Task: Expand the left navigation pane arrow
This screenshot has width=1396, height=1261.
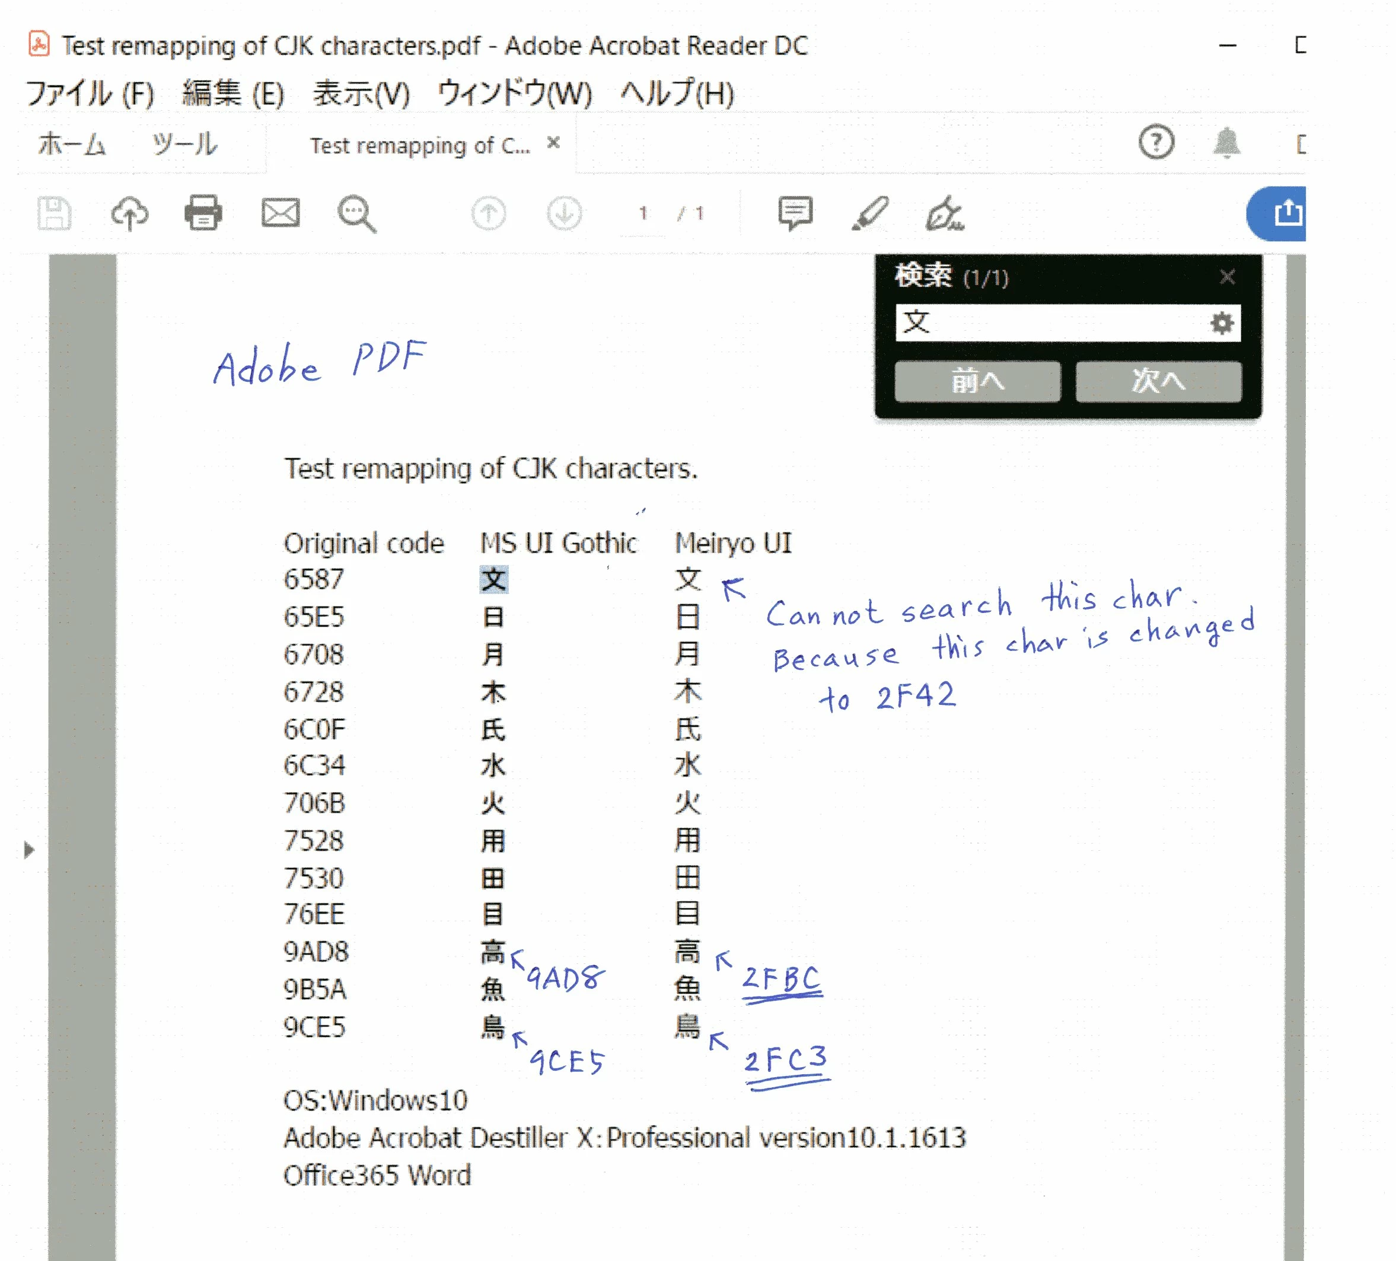Action: [x=28, y=849]
